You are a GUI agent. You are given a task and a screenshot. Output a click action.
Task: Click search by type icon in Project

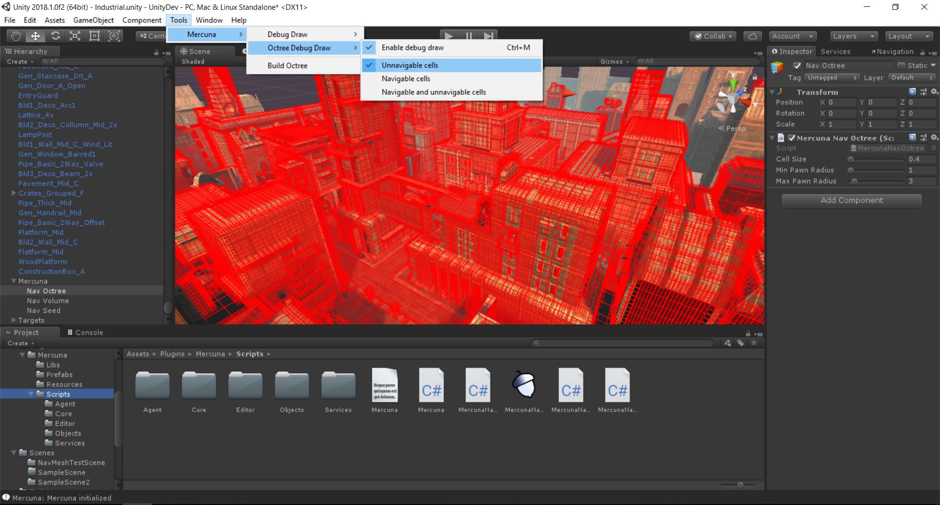pos(728,343)
